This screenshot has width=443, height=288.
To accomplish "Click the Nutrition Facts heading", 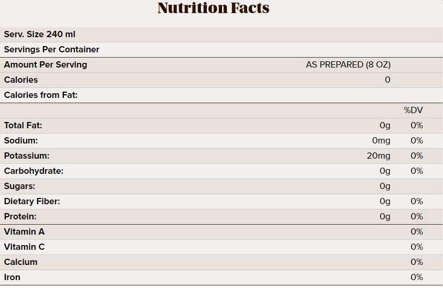I will [x=213, y=8].
